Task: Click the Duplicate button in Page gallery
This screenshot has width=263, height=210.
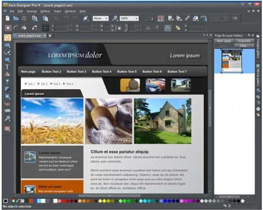Action: (x=244, y=41)
